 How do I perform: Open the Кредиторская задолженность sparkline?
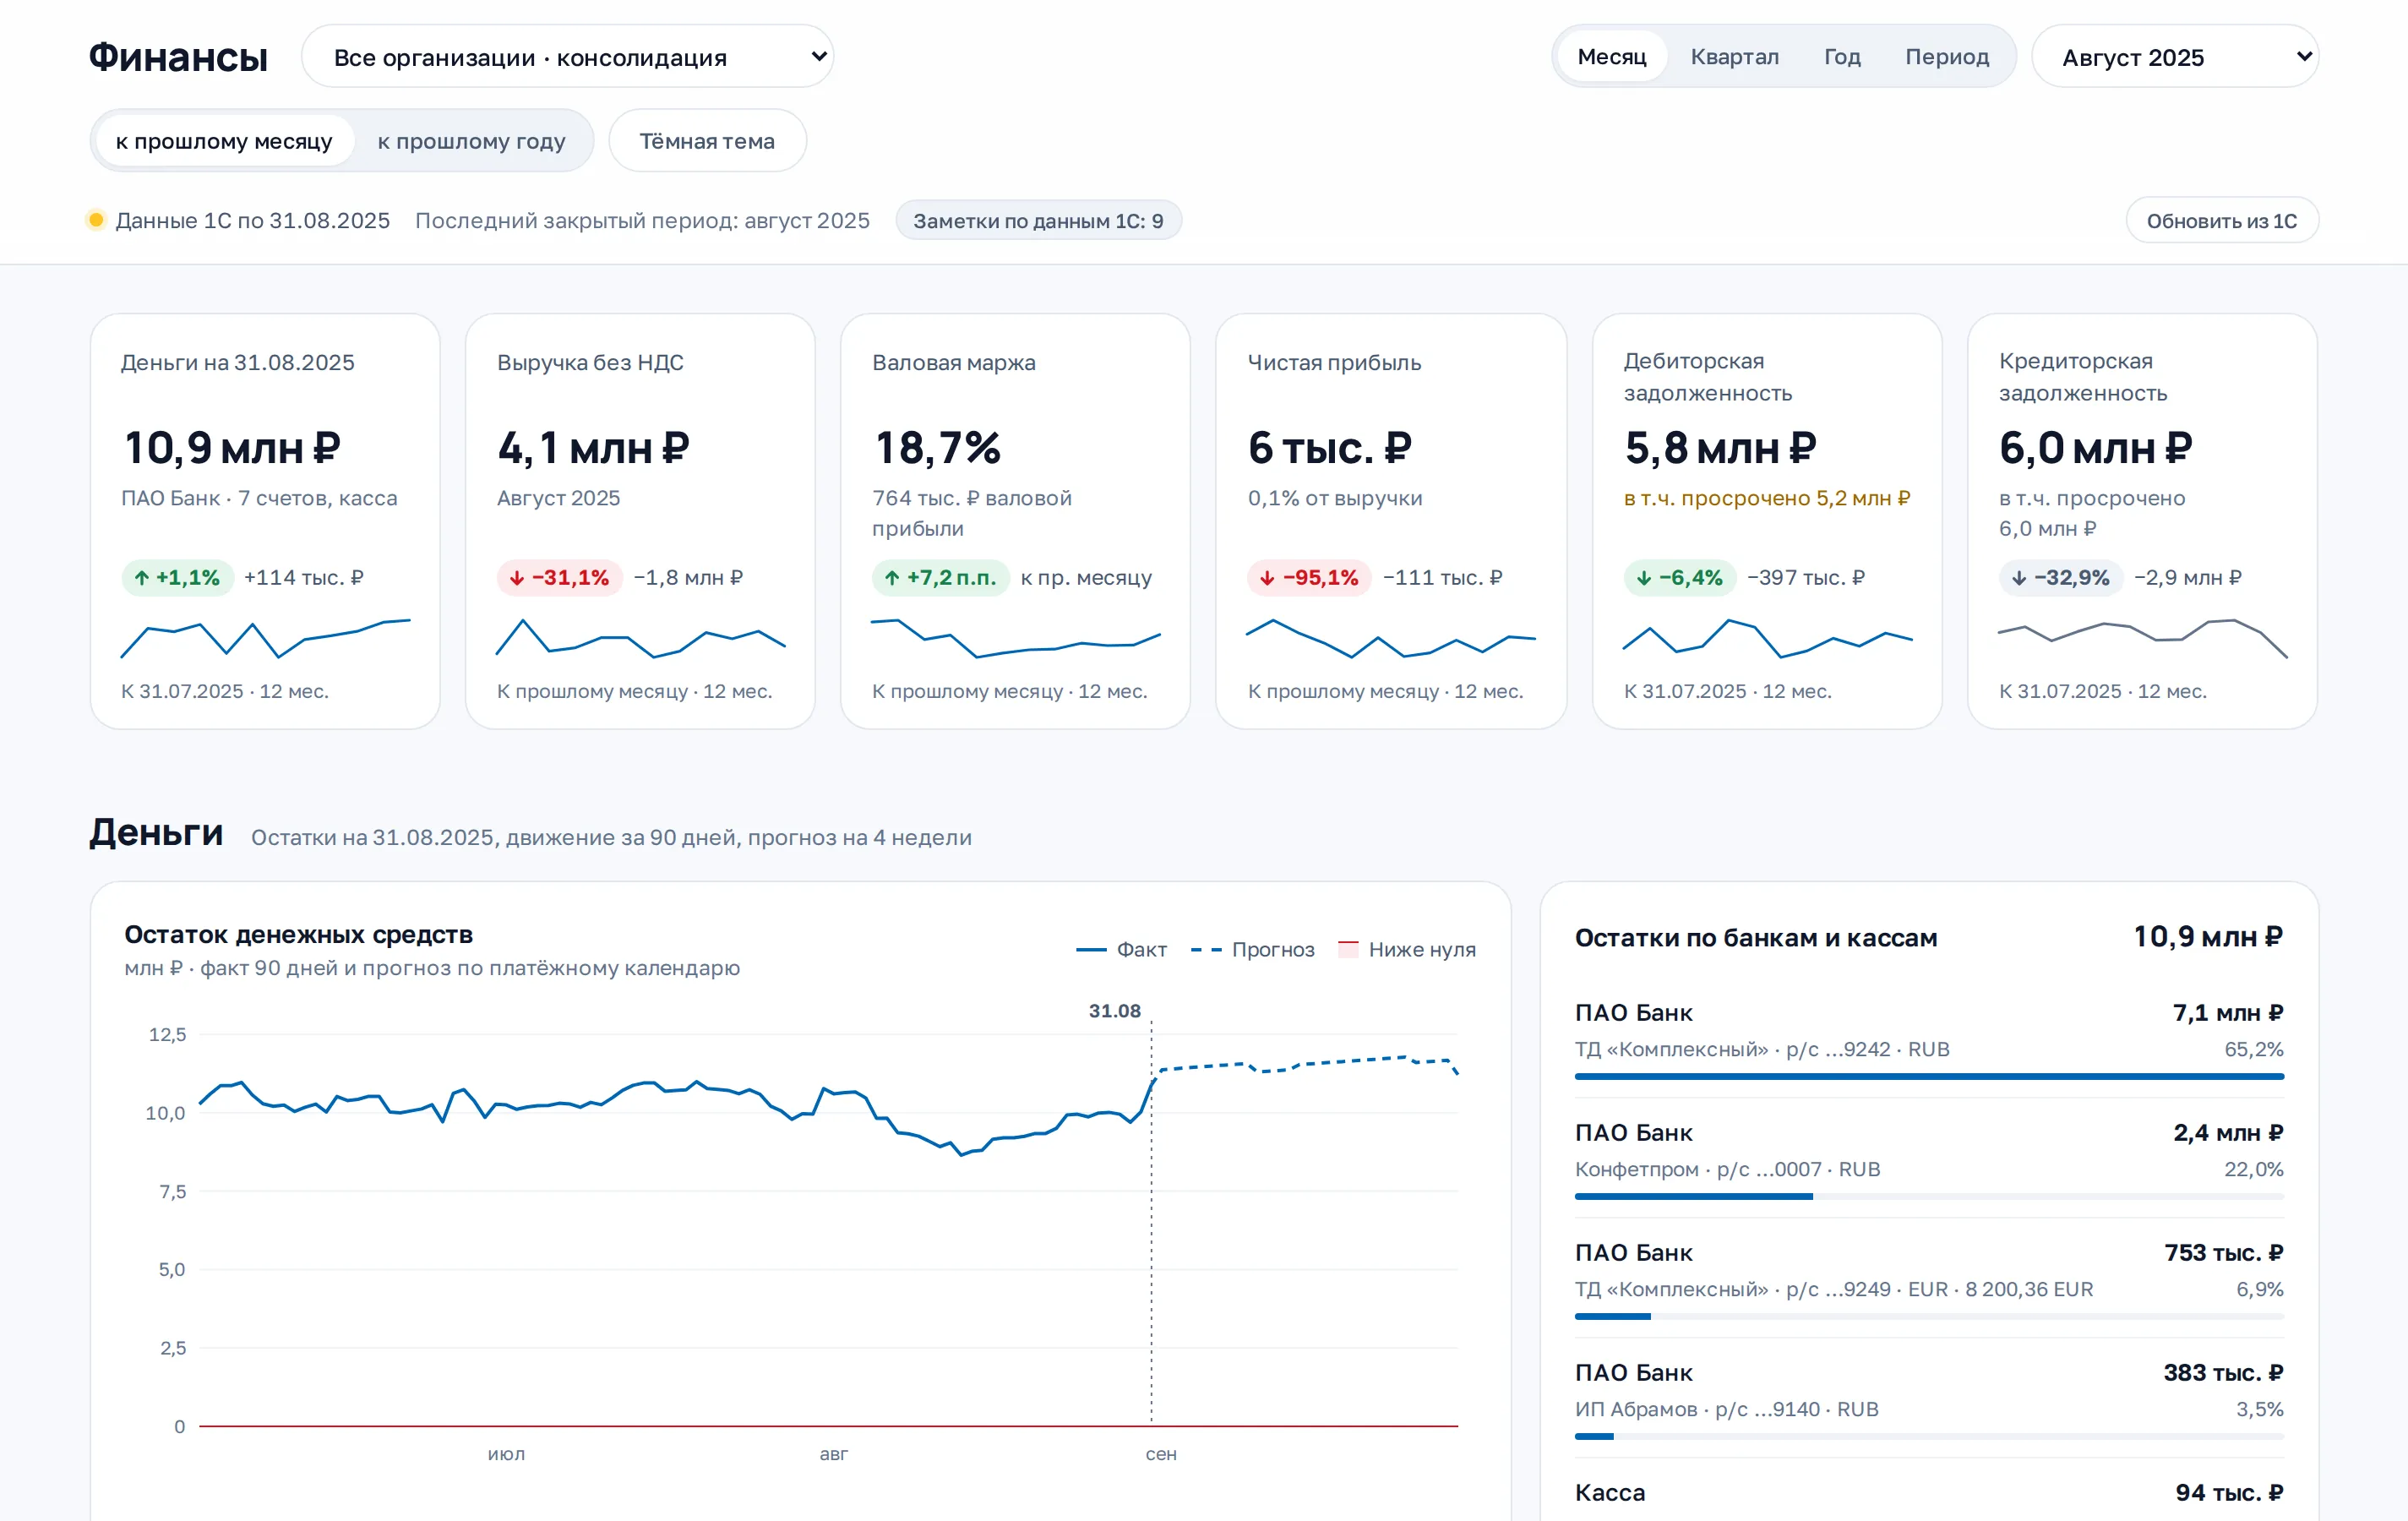pos(2143,638)
